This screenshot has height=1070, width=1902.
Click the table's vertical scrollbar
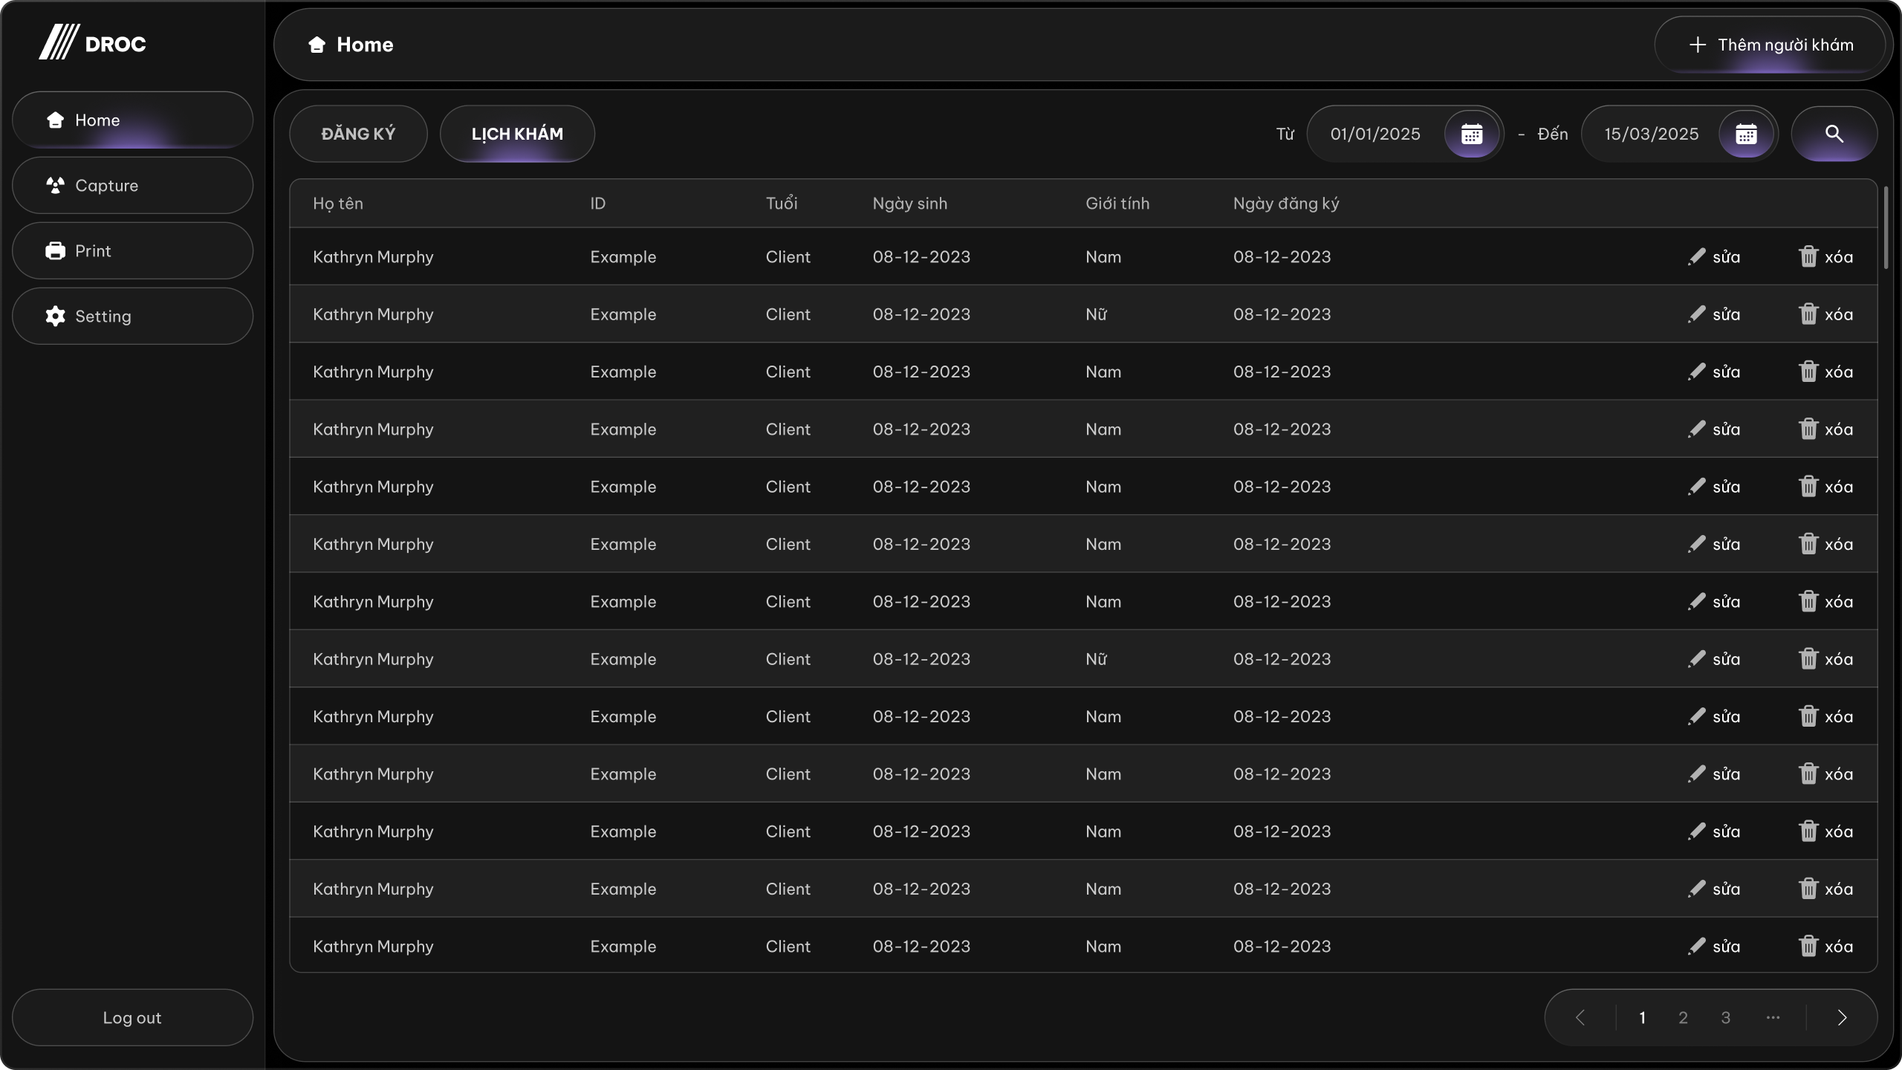point(1886,227)
